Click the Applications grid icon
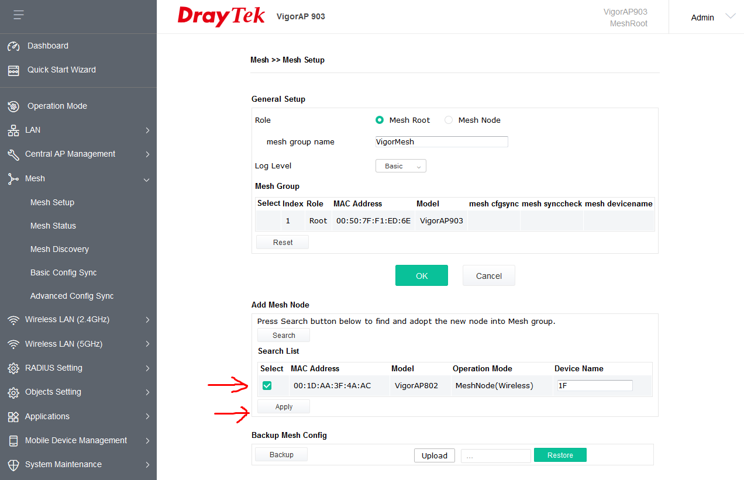This screenshot has height=480, width=744. coord(13,417)
